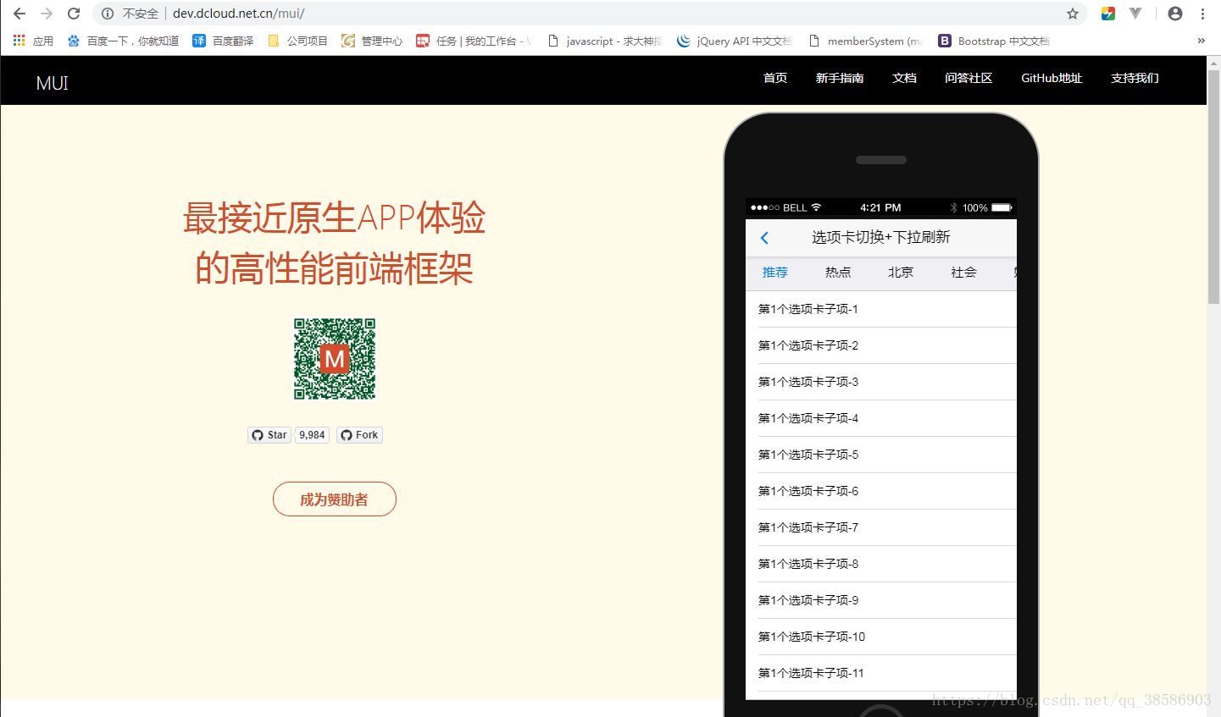Select list item 第1个选项卡子项-11
The height and width of the screenshot is (717, 1221).
[x=881, y=673]
